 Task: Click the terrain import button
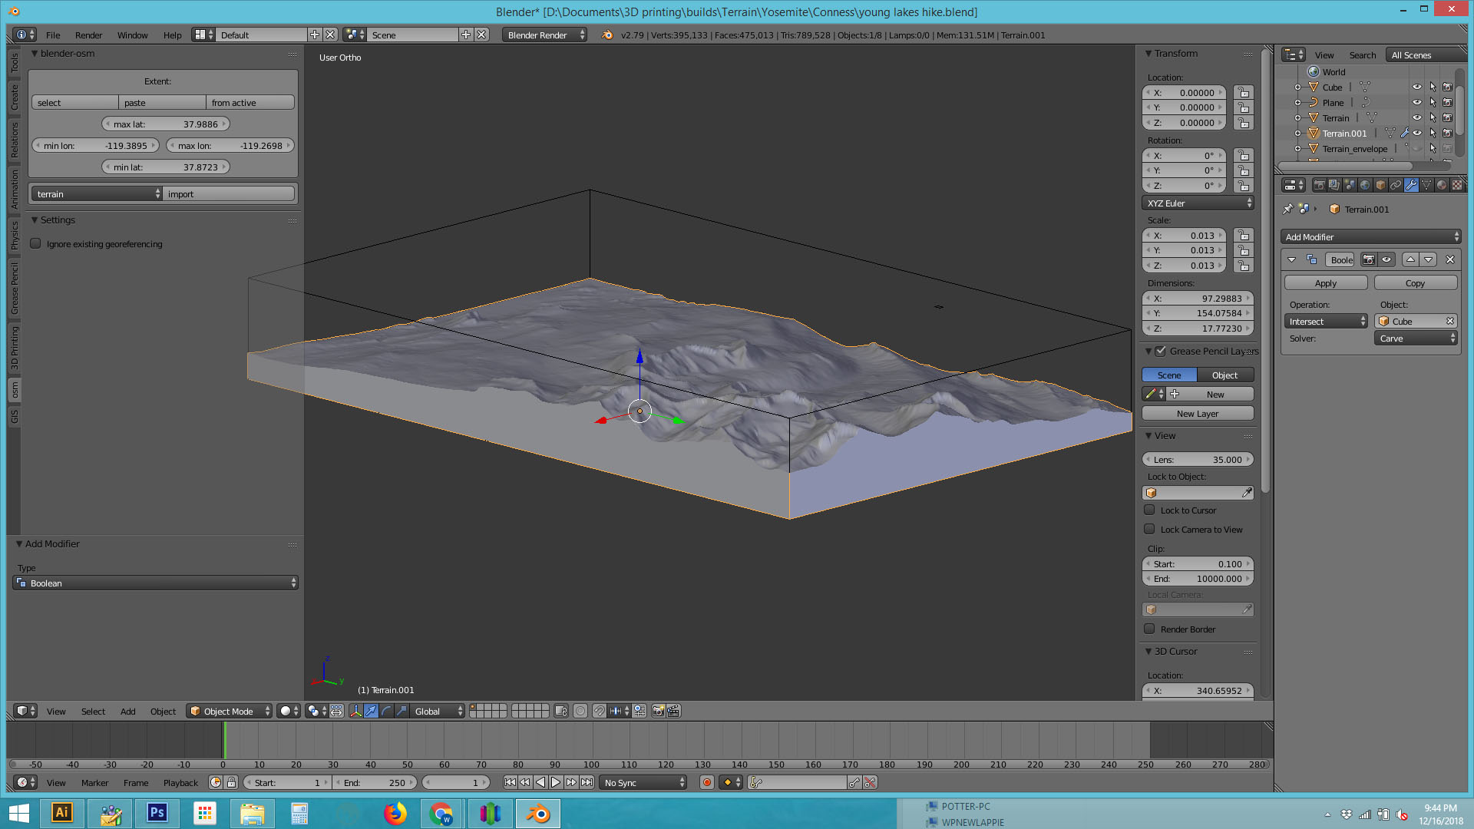[x=228, y=194]
